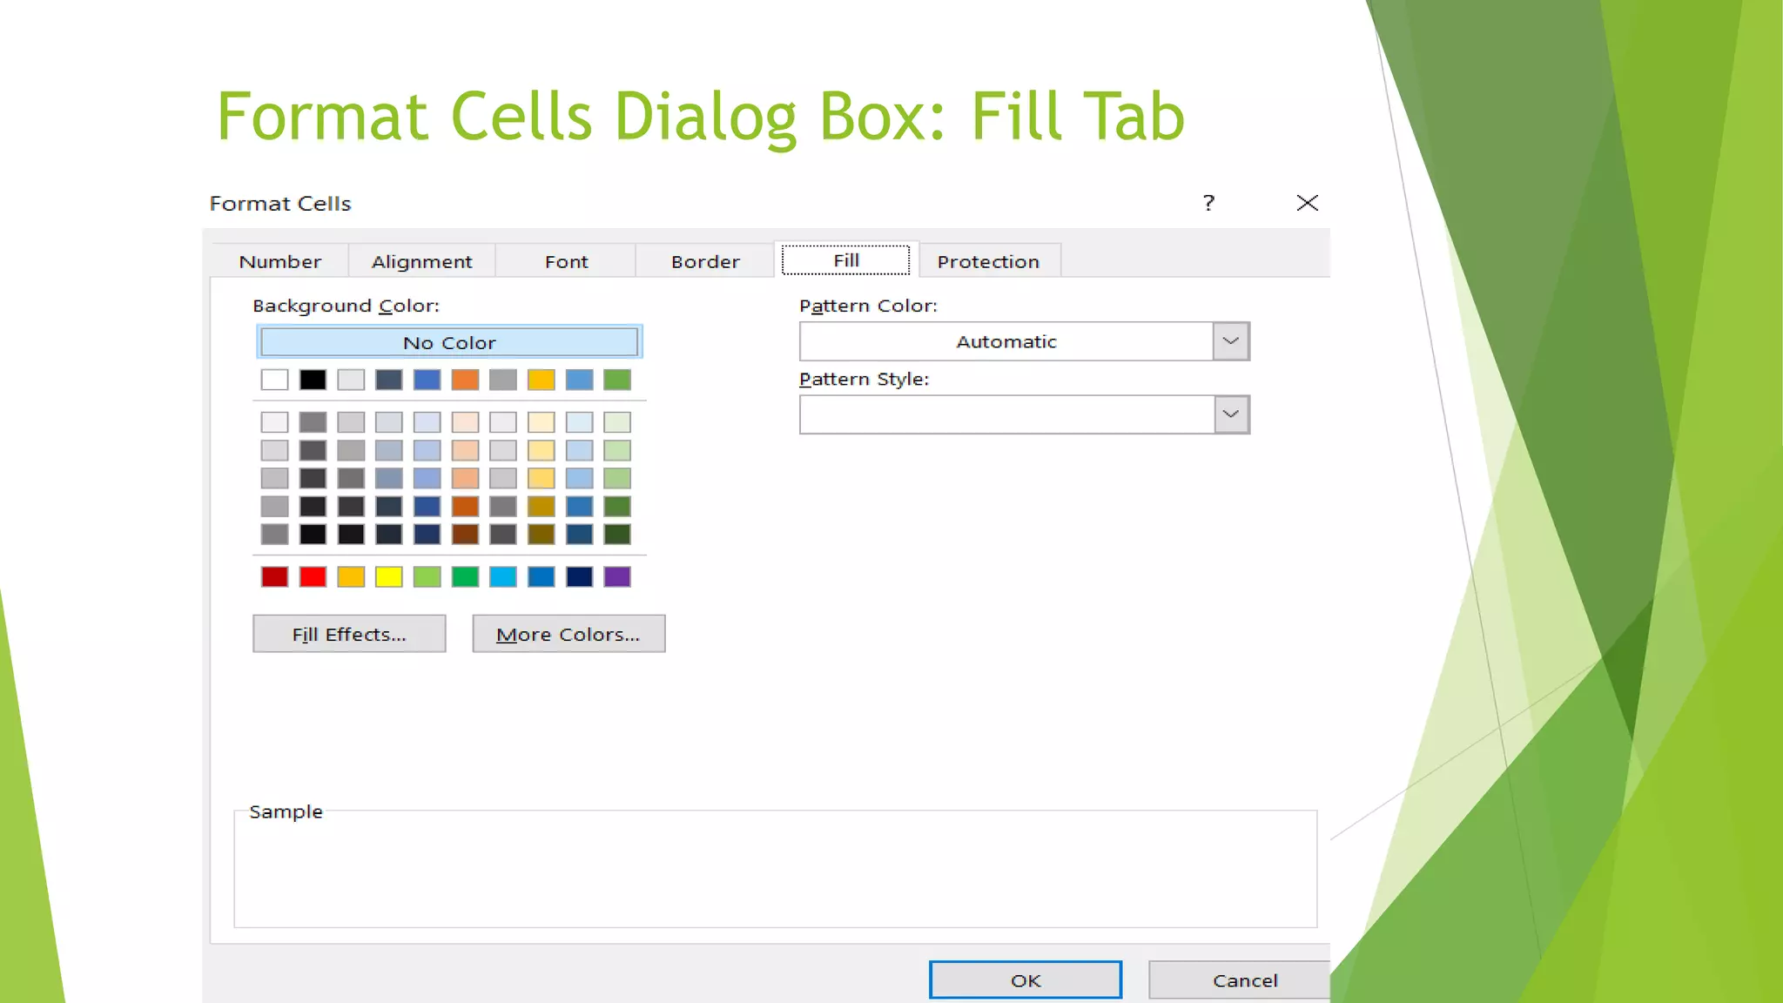1783x1003 pixels.
Task: Pick darkest green shade in green column
Action: (x=617, y=534)
